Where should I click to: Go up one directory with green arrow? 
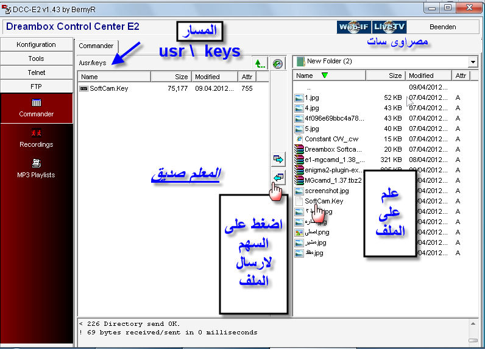tap(260, 64)
